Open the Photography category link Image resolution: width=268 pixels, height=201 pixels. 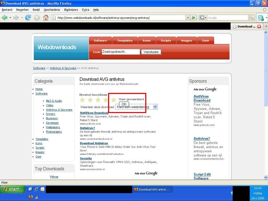(x=54, y=132)
